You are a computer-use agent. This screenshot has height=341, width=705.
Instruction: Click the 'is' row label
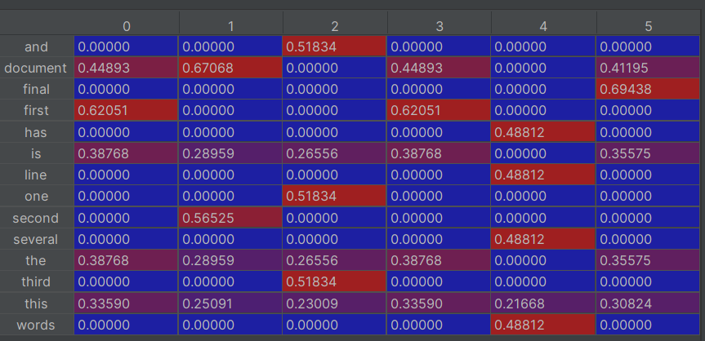37,153
